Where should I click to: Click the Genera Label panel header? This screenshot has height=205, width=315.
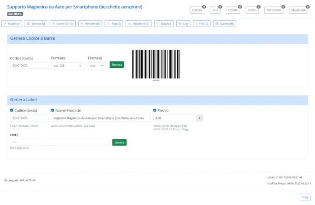pyautogui.click(x=157, y=100)
